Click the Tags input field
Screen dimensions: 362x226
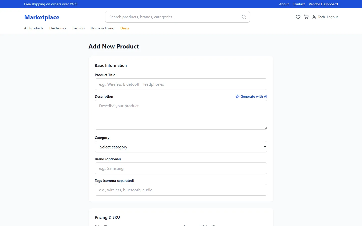click(x=181, y=190)
